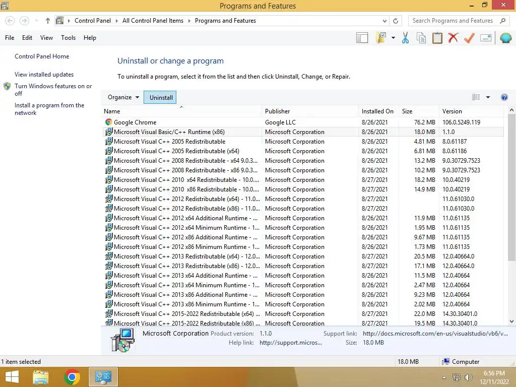516x387 pixels.
Task: Click the orange checkmark Properties icon
Action: pos(469,38)
